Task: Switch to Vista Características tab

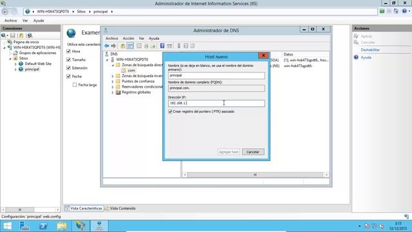Action: pyautogui.click(x=84, y=208)
